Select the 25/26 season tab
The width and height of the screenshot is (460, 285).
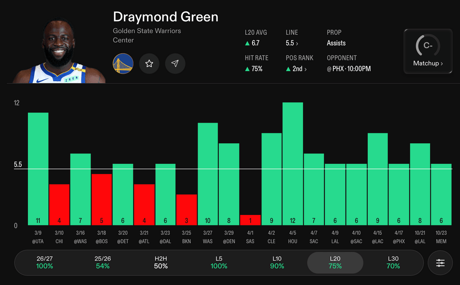(x=103, y=263)
